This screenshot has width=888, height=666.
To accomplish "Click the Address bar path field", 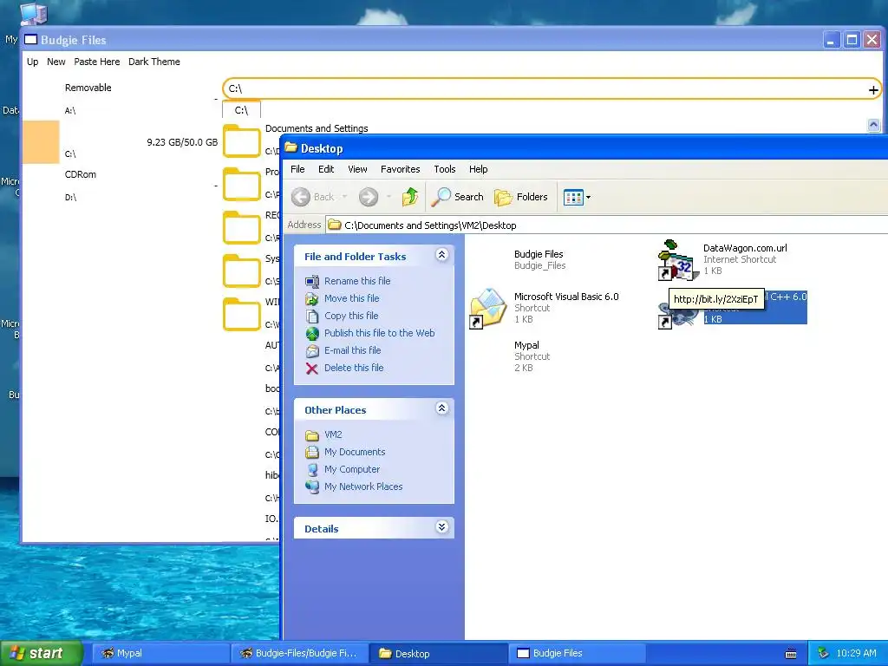I will point(607,225).
